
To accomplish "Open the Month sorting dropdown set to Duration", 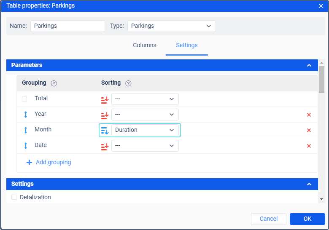I will tap(145, 130).
